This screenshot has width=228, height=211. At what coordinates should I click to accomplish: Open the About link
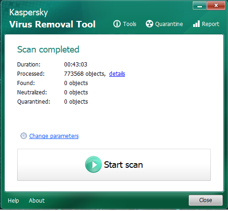coord(37,200)
